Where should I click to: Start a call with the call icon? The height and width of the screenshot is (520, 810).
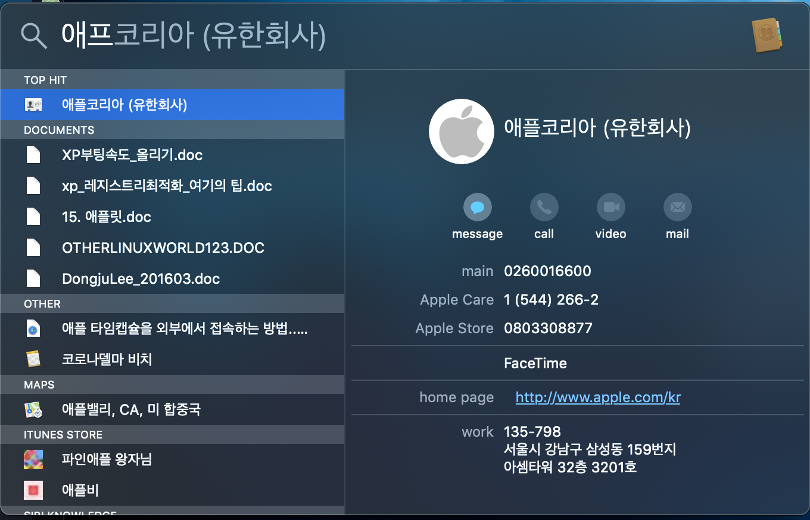[544, 207]
